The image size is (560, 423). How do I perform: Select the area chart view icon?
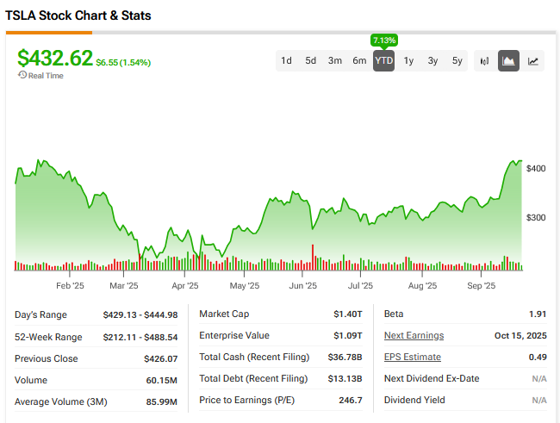[508, 61]
